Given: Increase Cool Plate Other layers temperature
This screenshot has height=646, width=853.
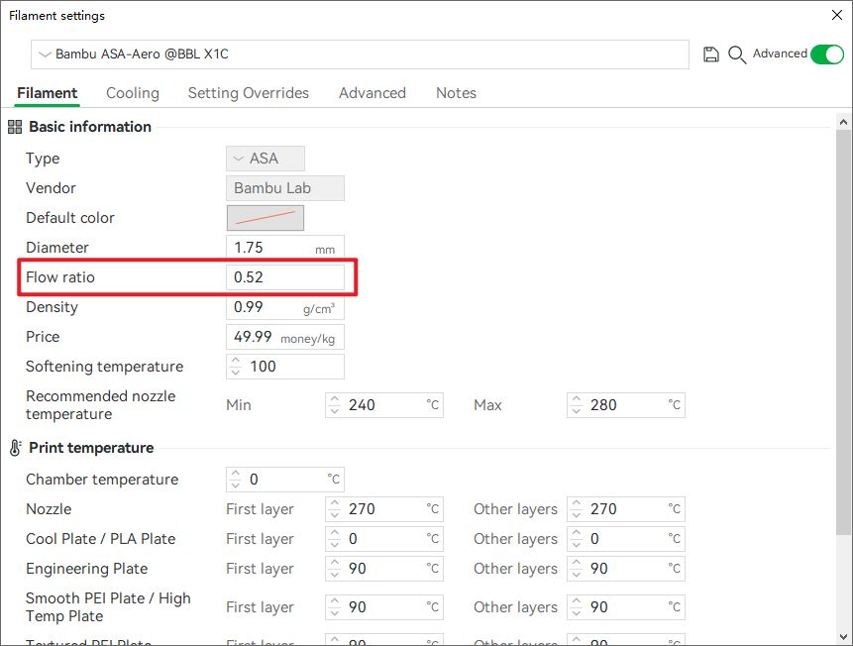Looking at the screenshot, I should pos(577,533).
